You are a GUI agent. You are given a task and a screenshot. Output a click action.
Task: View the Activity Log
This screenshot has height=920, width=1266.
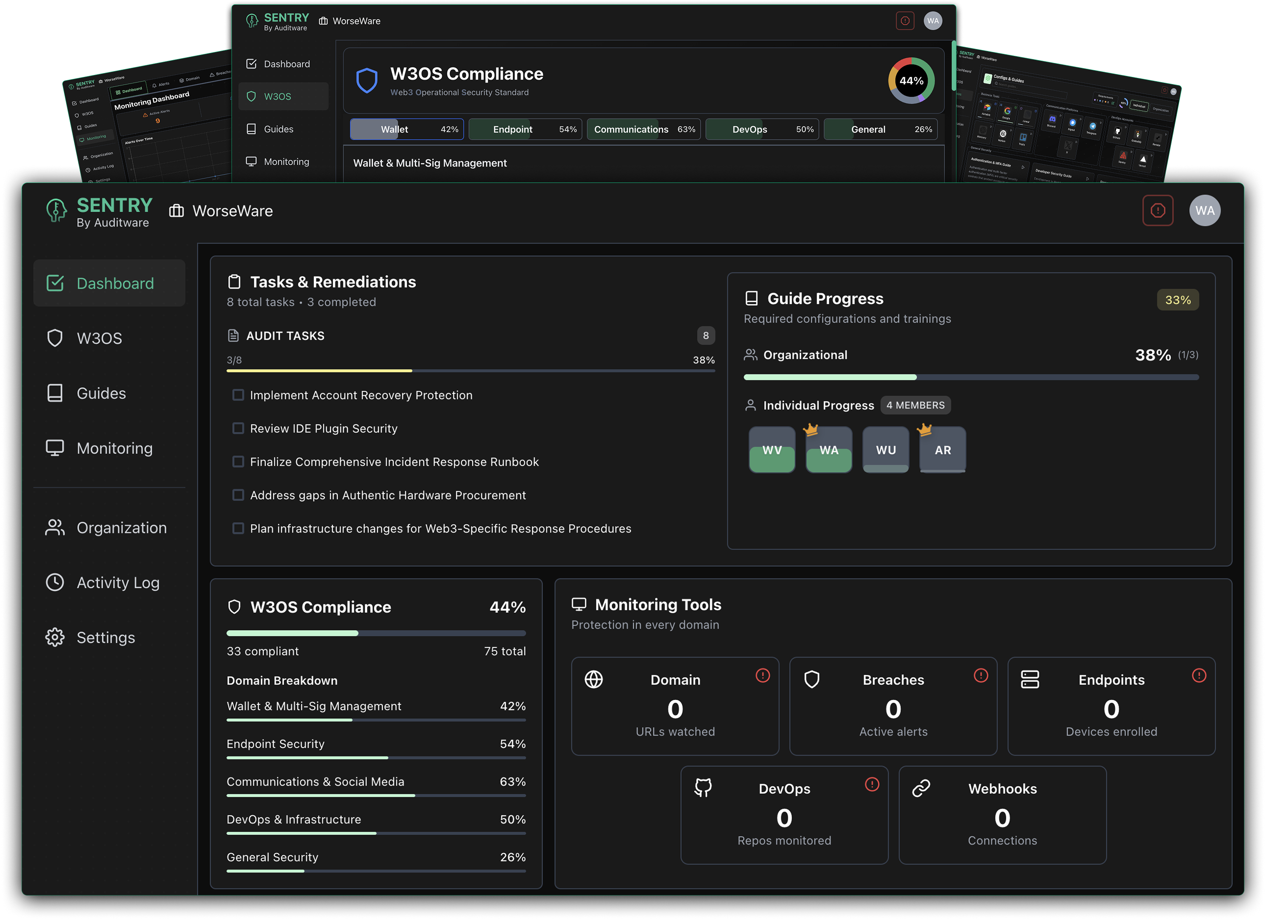(x=118, y=582)
